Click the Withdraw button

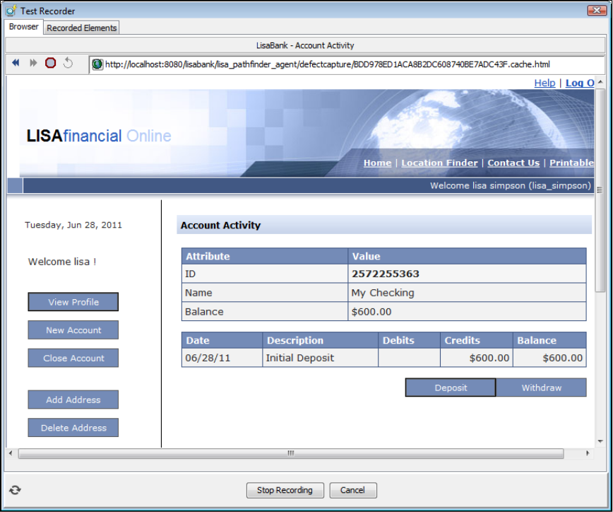click(x=542, y=388)
